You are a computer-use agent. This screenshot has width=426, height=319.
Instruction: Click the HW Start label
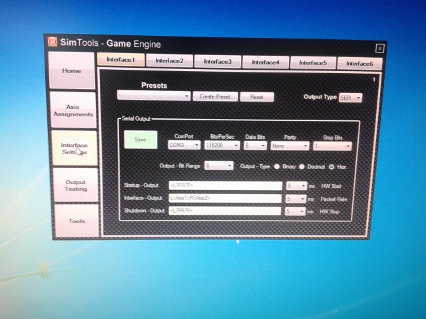331,186
